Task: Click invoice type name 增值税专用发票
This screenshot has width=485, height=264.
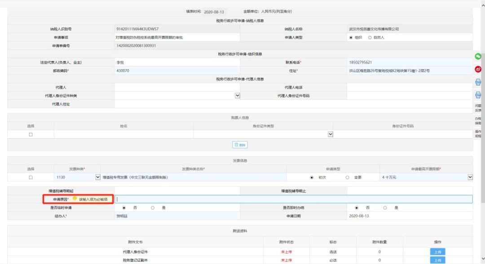Action: [x=136, y=177]
